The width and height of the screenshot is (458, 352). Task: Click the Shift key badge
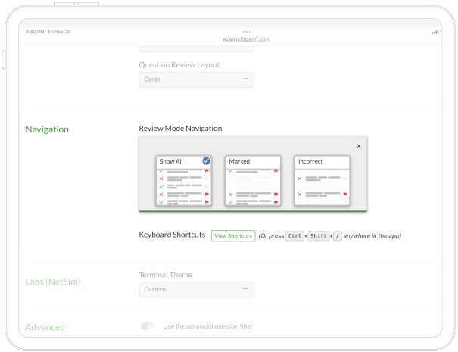(x=318, y=236)
